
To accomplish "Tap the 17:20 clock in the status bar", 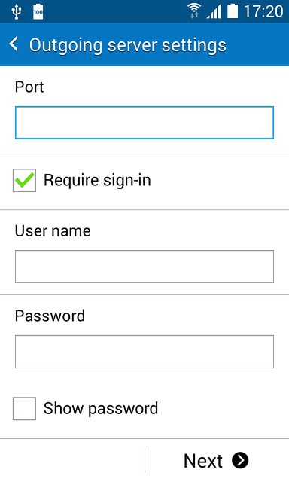I will (263, 12).
